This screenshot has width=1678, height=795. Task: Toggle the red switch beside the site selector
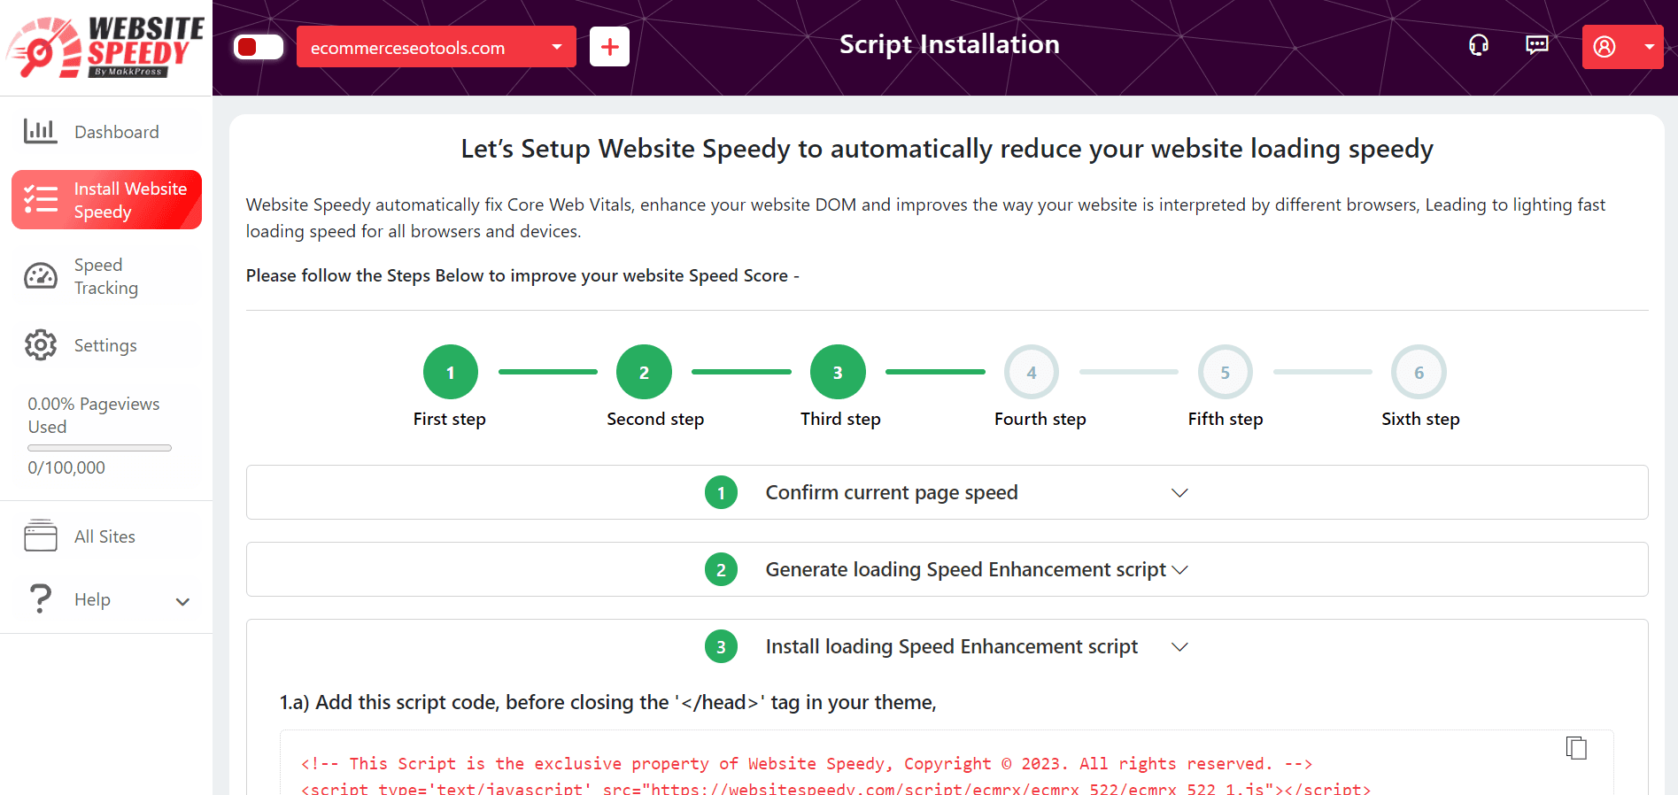259,47
